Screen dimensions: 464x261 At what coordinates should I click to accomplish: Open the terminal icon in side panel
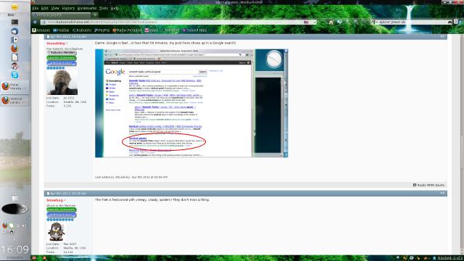(x=14, y=22)
